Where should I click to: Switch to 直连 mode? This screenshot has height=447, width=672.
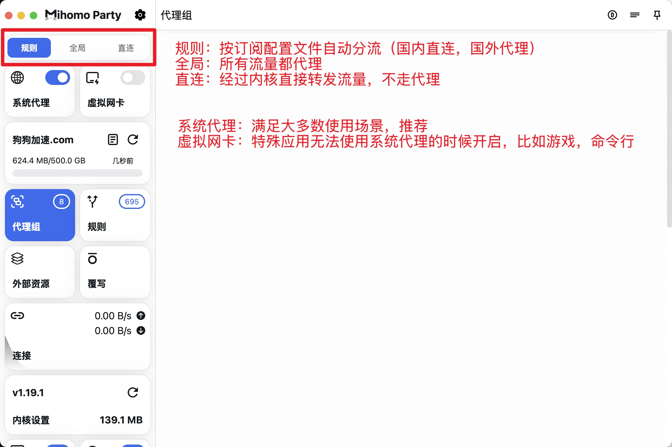point(126,47)
